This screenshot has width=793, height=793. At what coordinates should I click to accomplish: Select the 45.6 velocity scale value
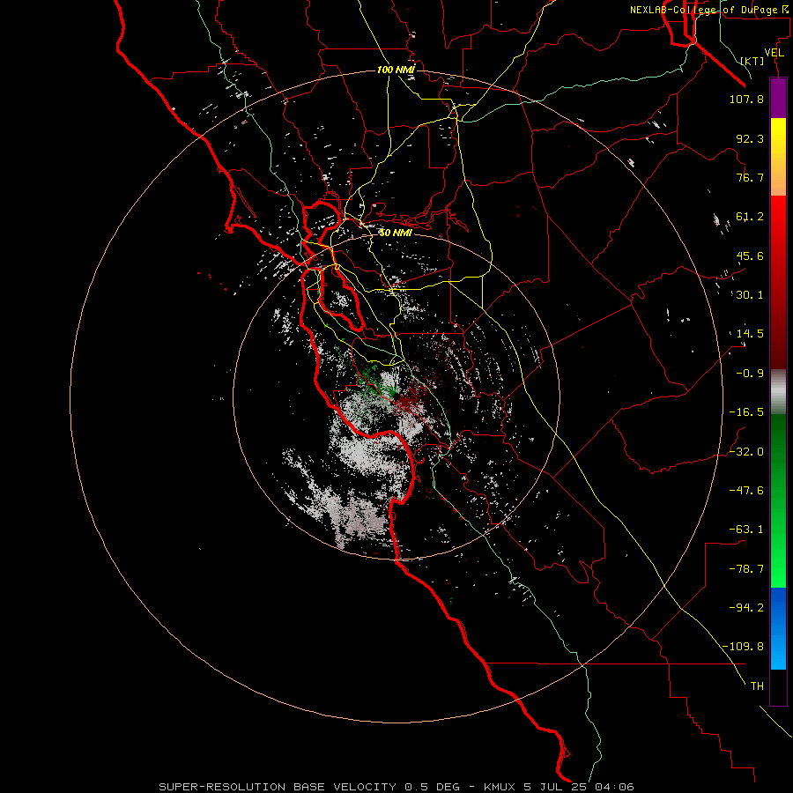point(750,256)
